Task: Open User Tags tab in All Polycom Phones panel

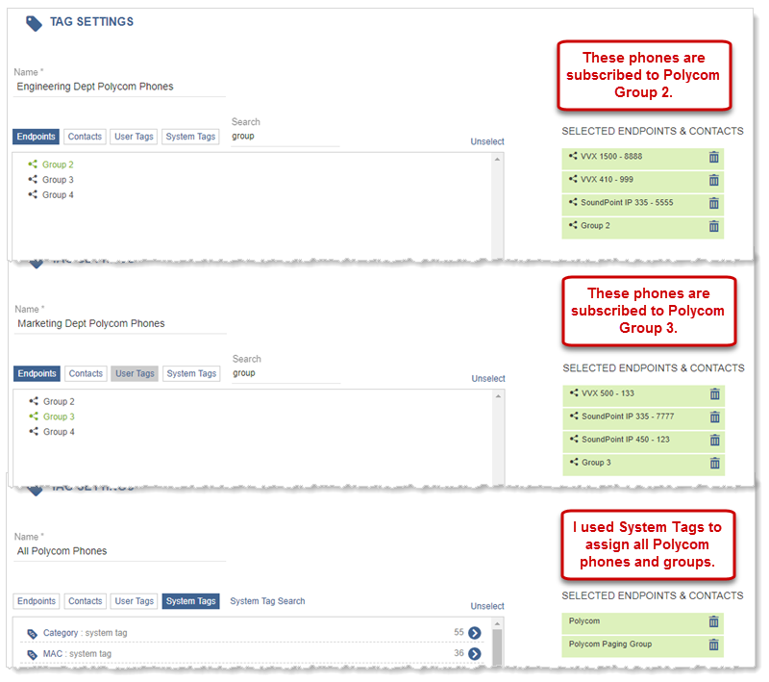Action: click(134, 601)
